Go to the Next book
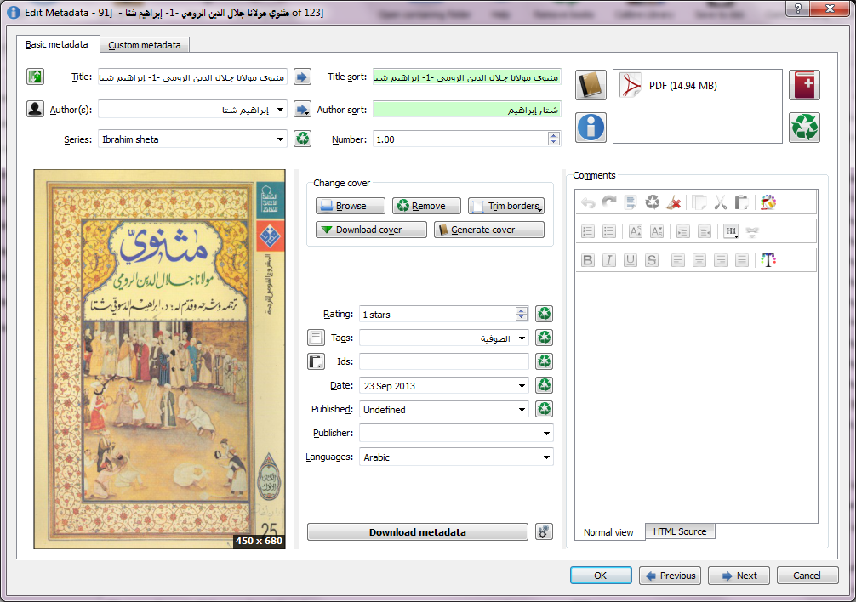This screenshot has height=602, width=856. pyautogui.click(x=739, y=576)
